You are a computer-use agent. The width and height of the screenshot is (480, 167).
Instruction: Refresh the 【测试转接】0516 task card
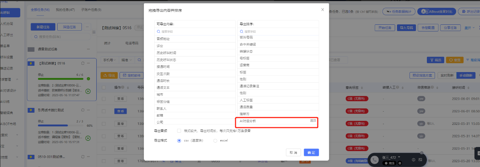(83, 63)
